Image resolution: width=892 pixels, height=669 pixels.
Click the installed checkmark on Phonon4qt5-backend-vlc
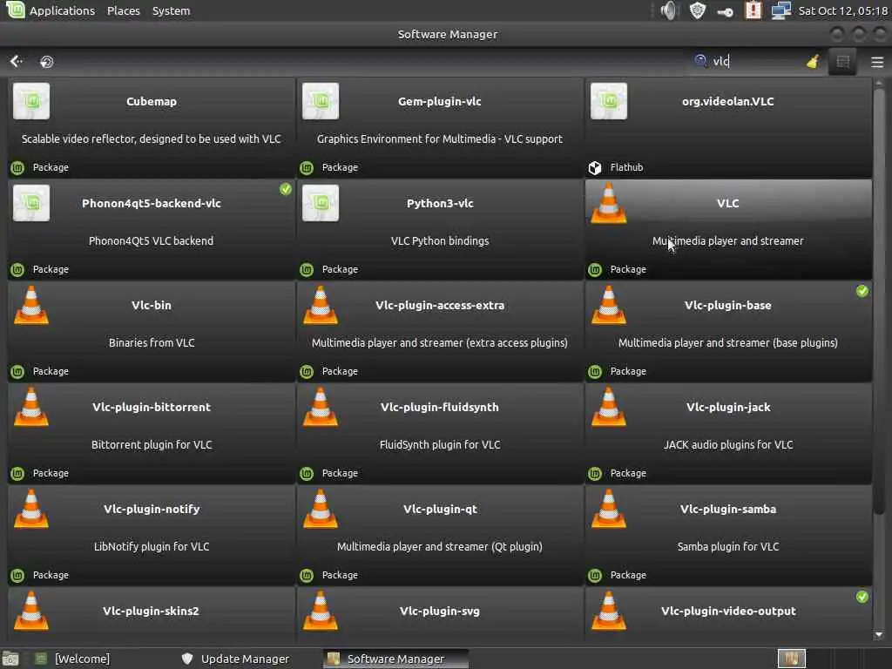coord(286,189)
